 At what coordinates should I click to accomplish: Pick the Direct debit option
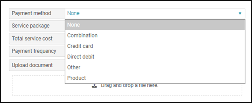point(81,57)
